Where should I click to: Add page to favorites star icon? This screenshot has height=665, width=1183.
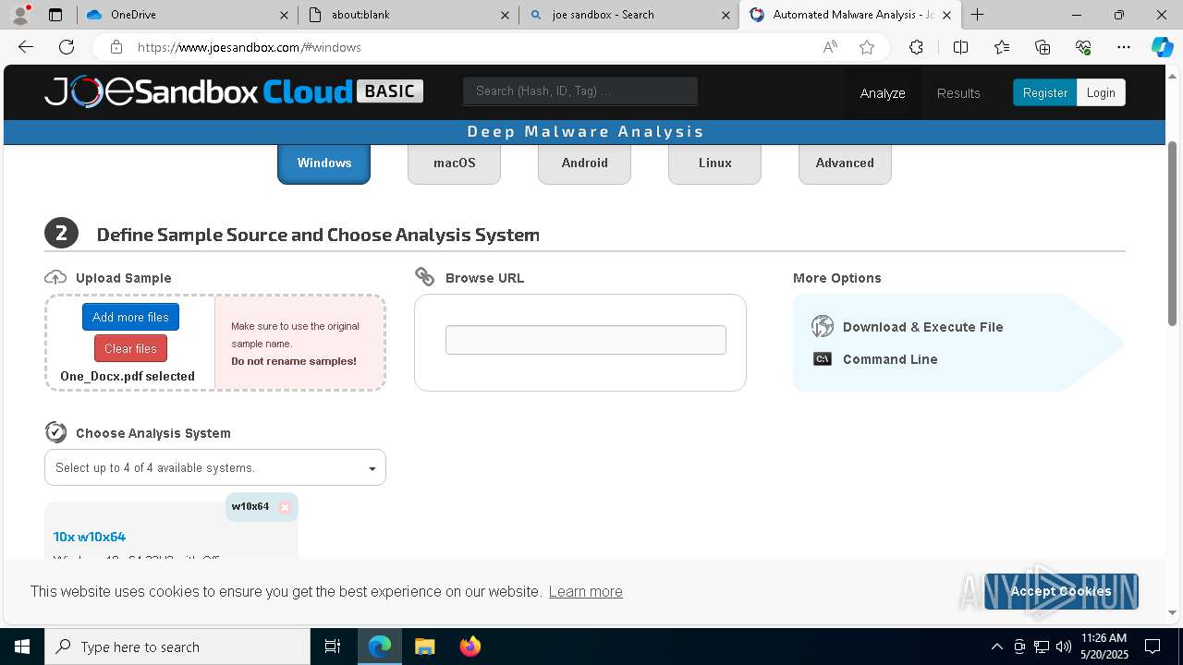coord(867,47)
